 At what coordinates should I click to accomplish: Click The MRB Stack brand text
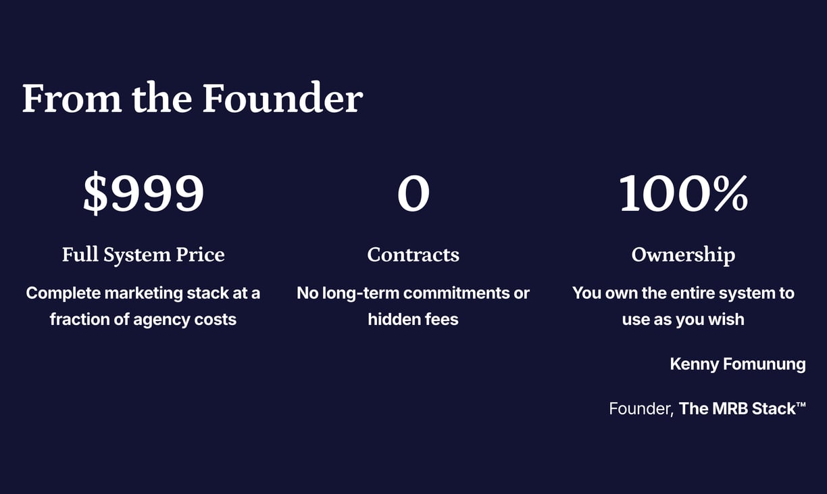point(743,408)
